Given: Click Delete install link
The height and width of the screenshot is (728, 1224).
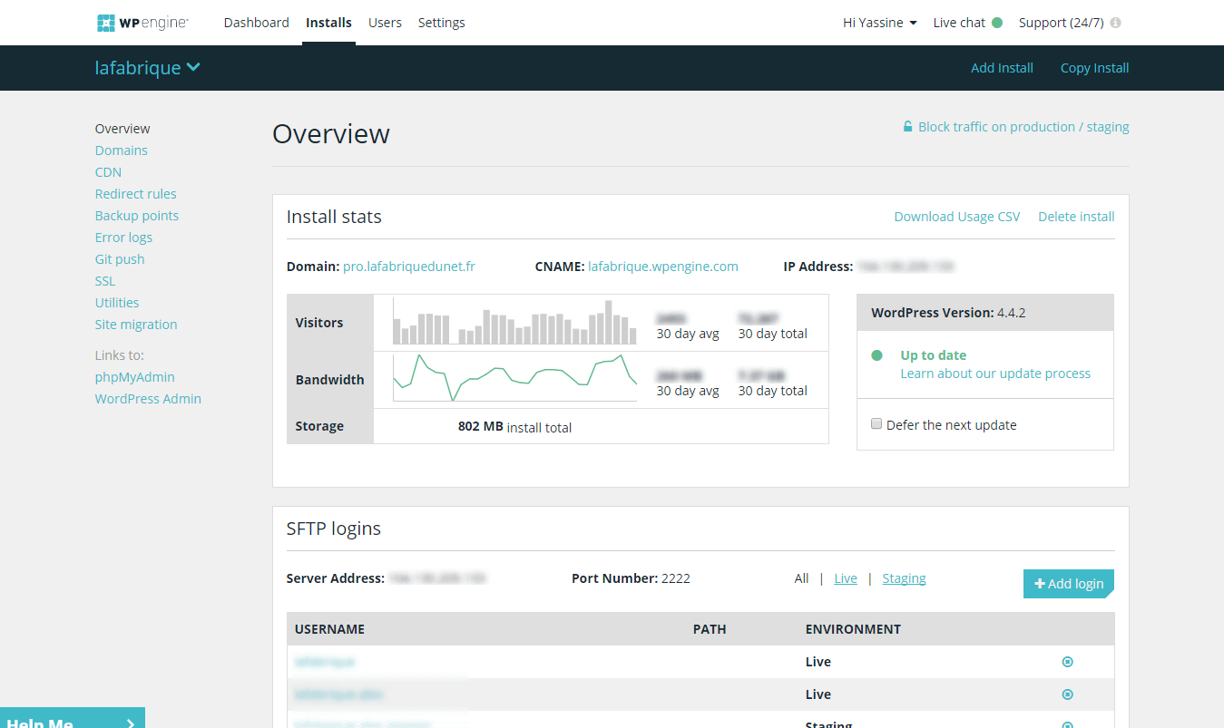Looking at the screenshot, I should pyautogui.click(x=1076, y=217).
